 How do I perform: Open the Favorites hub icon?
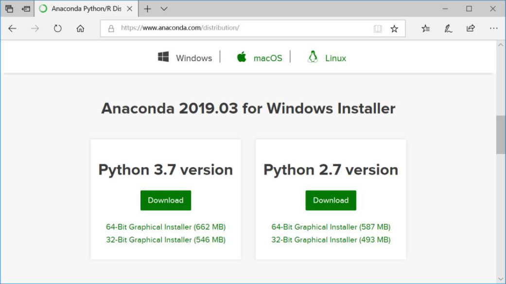[x=425, y=29]
